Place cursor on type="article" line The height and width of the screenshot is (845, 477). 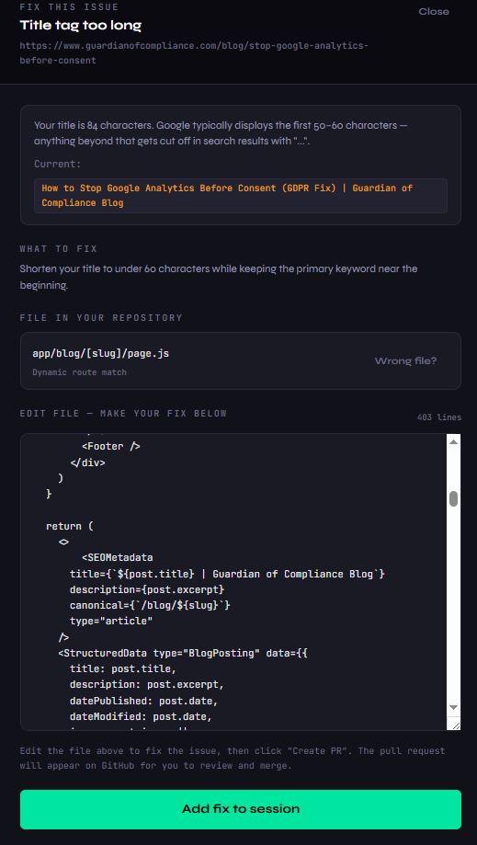[x=111, y=621]
